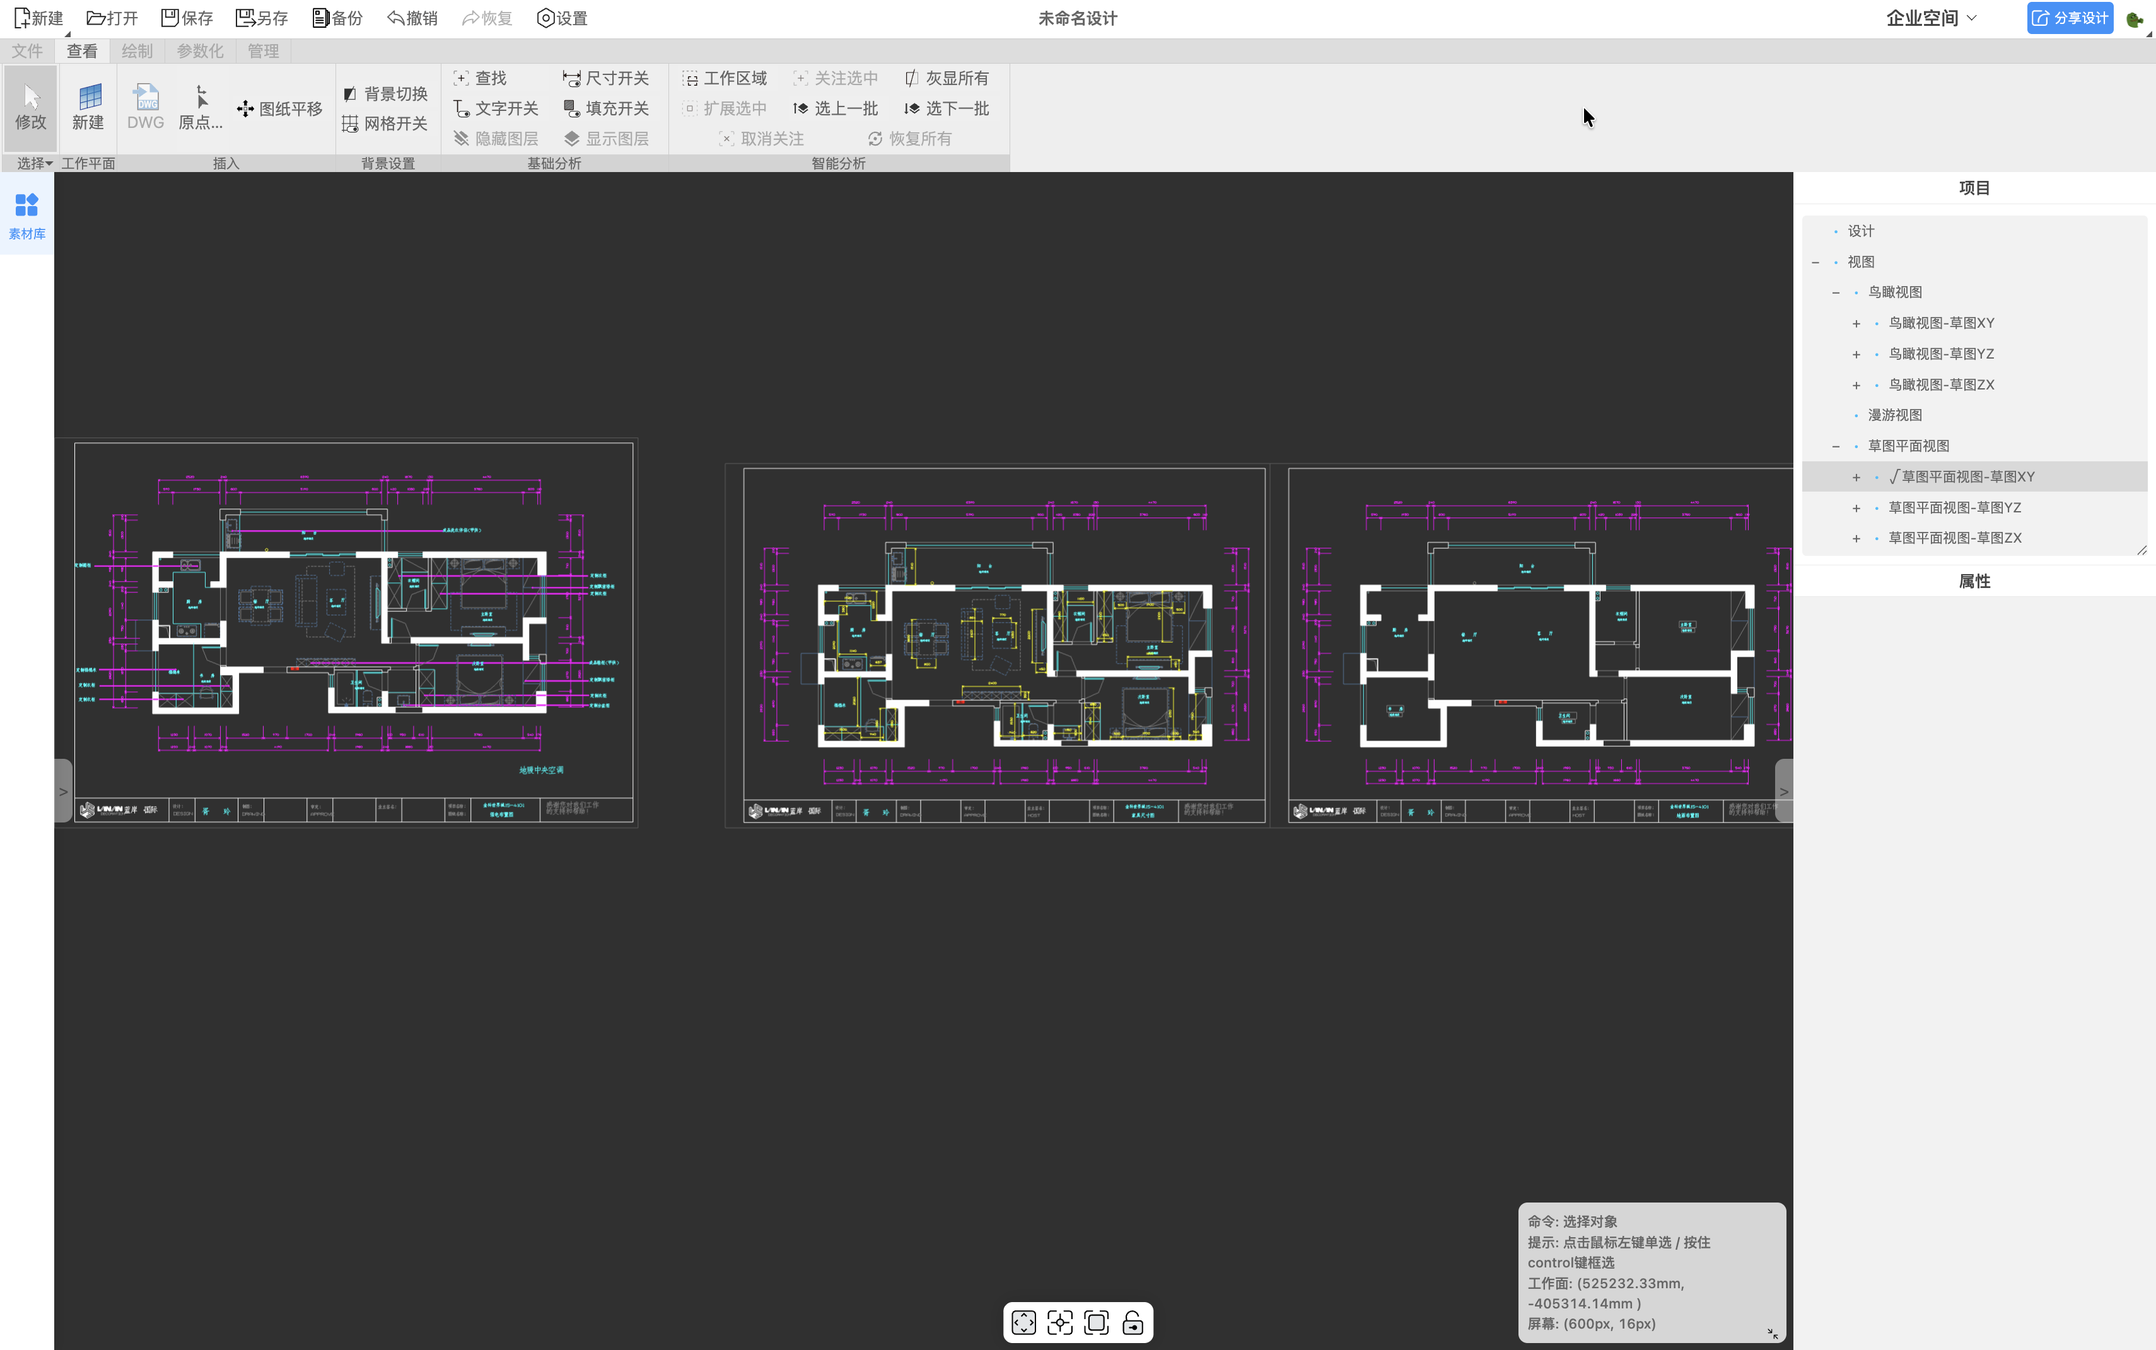2156x1350 pixels.
Task: Toggle 文字开关 text switch
Action: (x=496, y=109)
